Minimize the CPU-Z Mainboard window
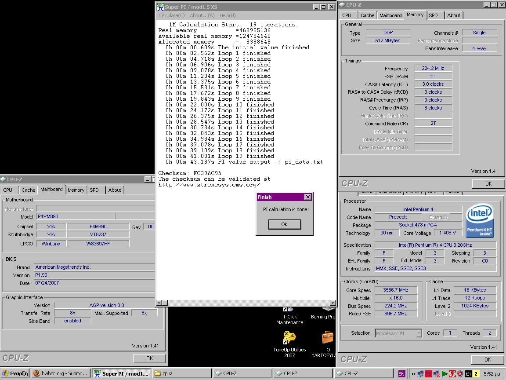Screen dimensions: 506x380 (148, 179)
